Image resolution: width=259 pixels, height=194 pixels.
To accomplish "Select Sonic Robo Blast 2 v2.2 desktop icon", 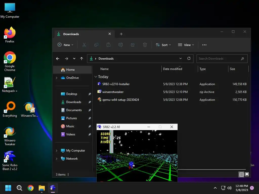I will point(10,161).
